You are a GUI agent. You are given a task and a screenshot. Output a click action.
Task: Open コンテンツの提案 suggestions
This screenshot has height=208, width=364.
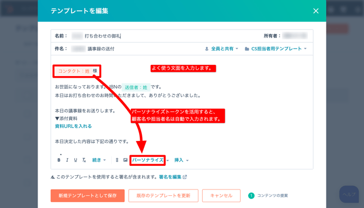pos(268,195)
